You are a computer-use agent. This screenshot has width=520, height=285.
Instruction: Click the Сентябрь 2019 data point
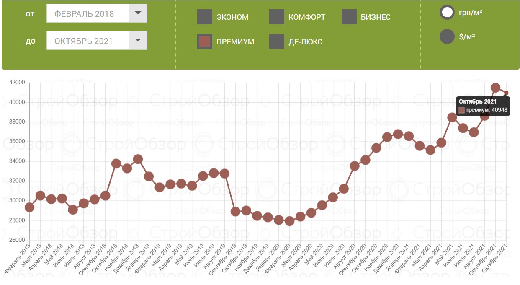tap(235, 211)
